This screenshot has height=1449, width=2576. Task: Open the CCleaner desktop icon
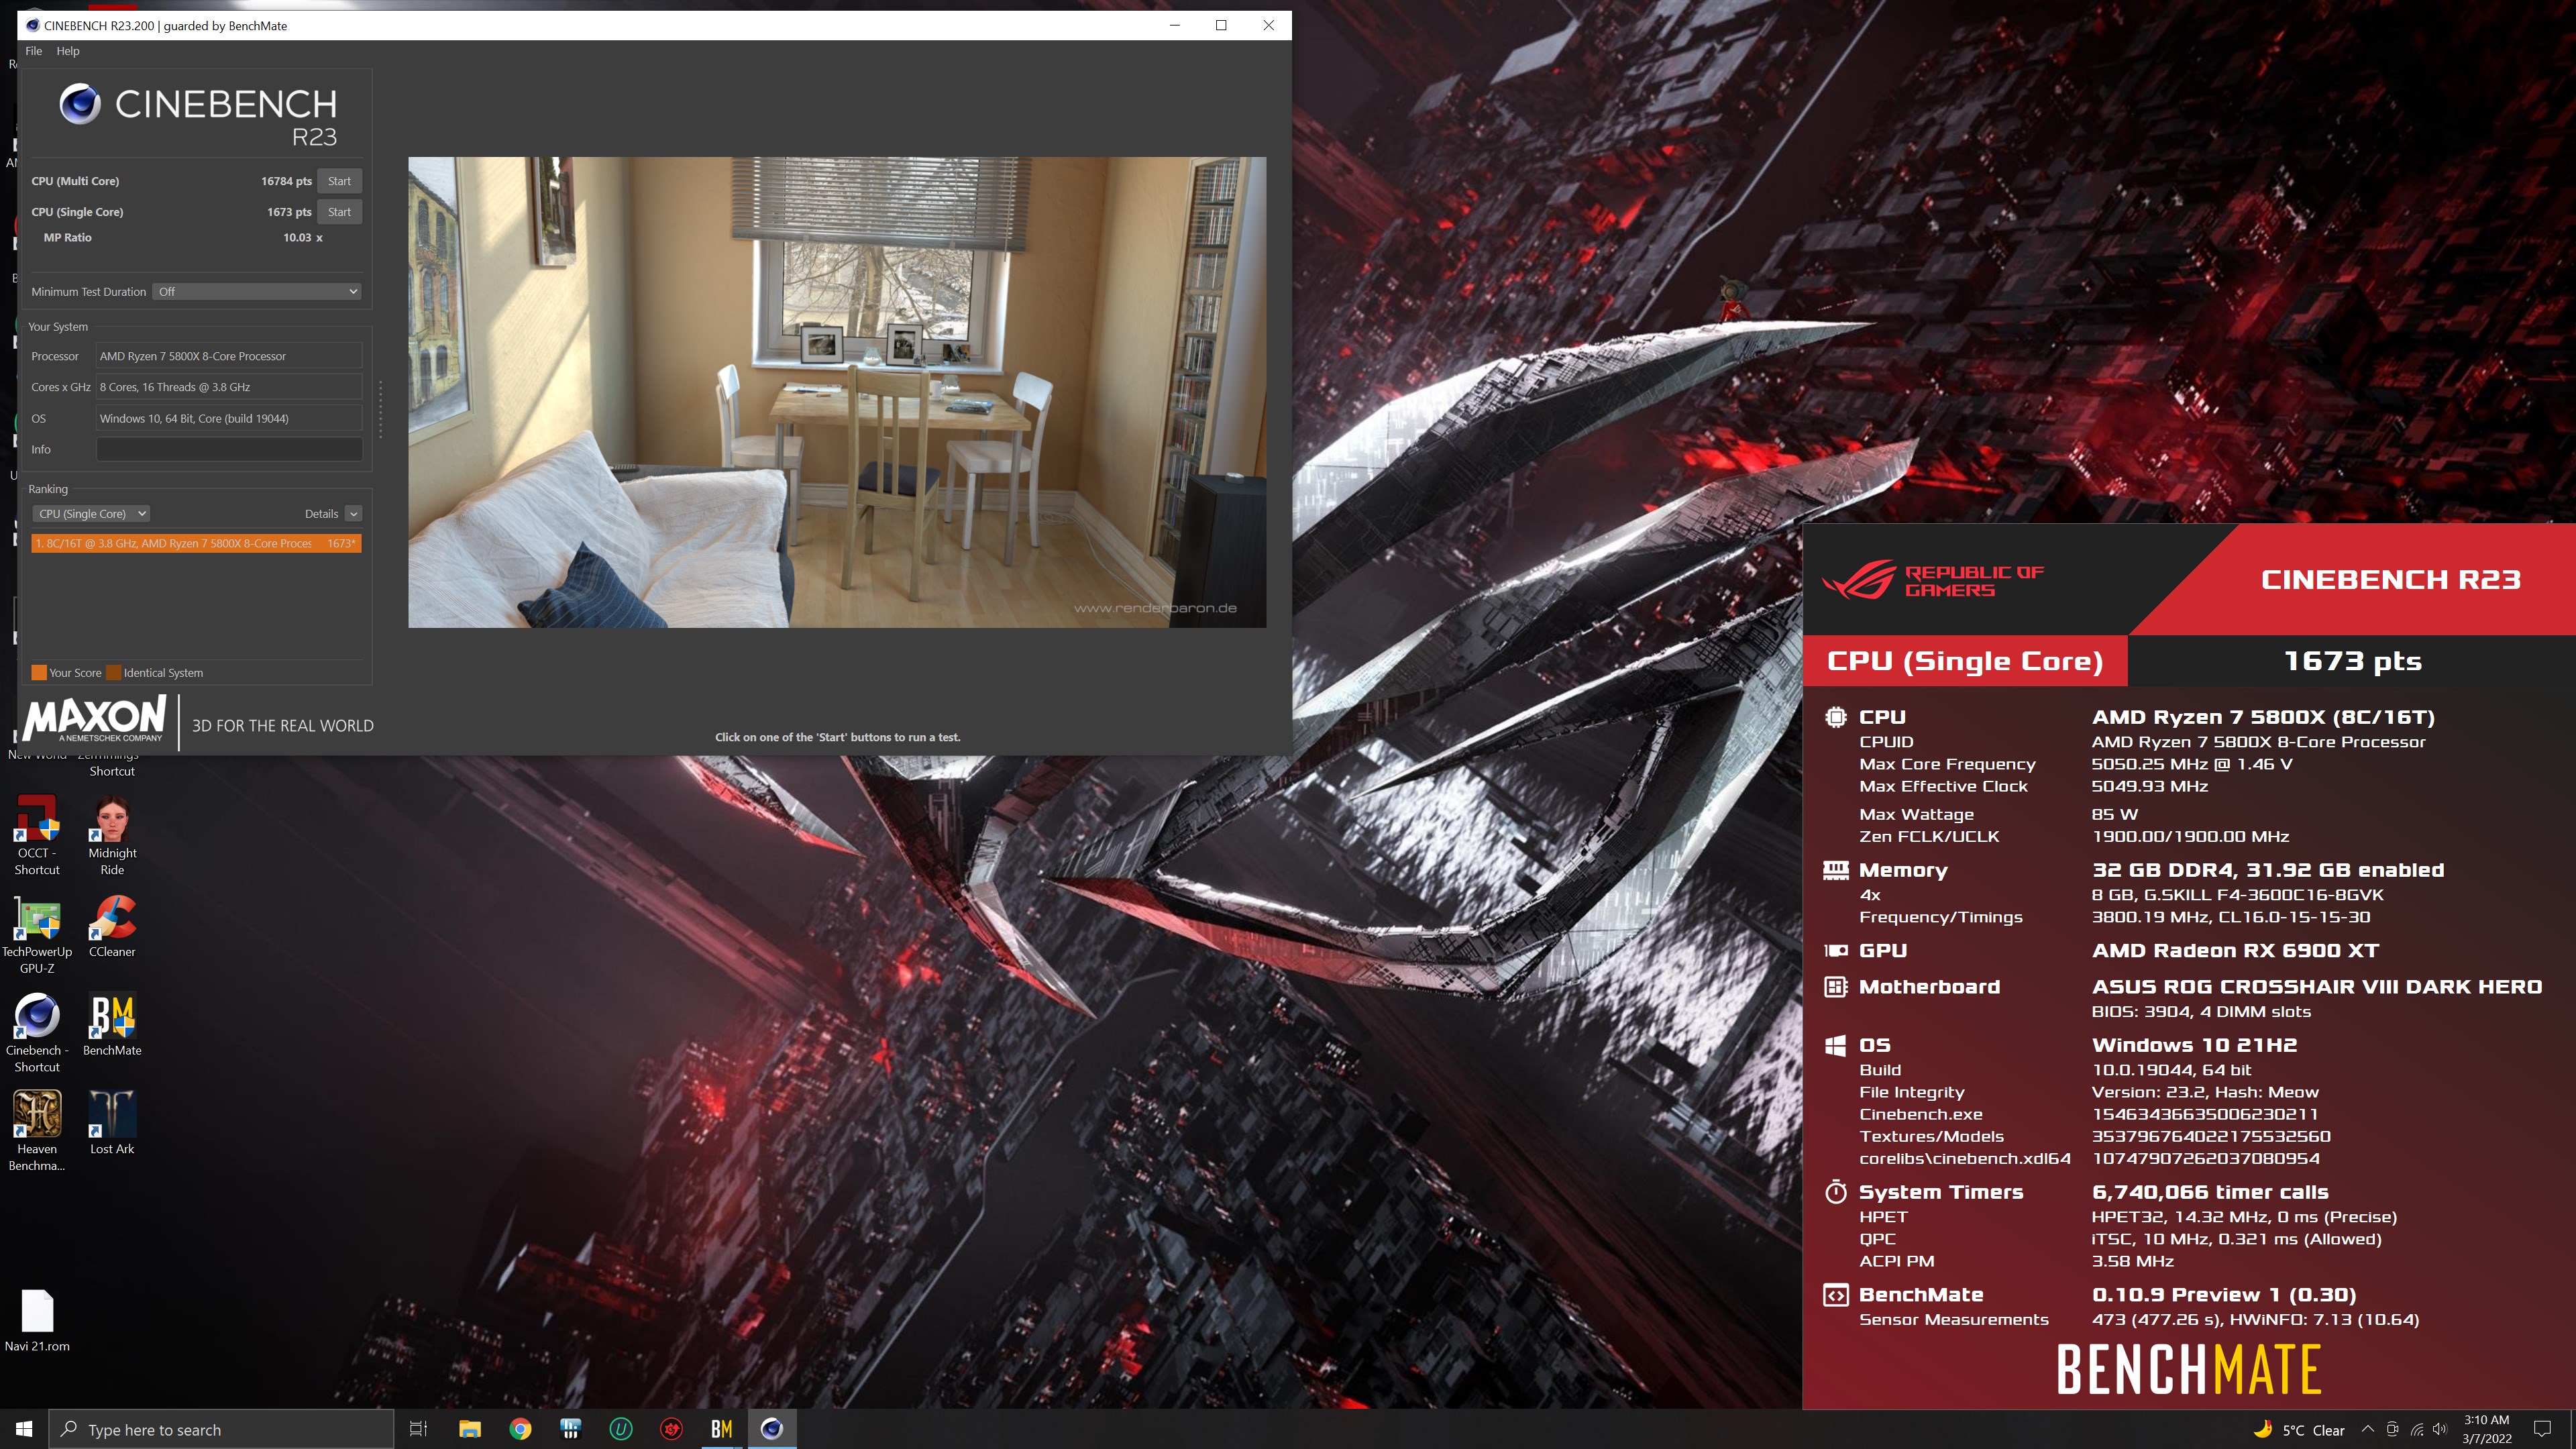coord(112,925)
